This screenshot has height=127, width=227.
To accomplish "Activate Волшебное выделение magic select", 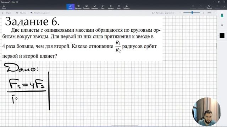I will 40,13.
